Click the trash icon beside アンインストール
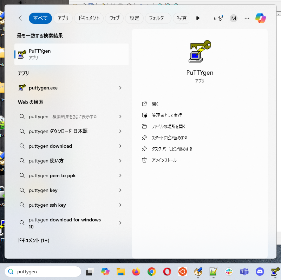The height and width of the screenshot is (280, 281). tap(144, 160)
